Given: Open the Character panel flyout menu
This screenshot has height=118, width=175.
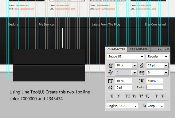Looking at the screenshot, I should 167,49.
